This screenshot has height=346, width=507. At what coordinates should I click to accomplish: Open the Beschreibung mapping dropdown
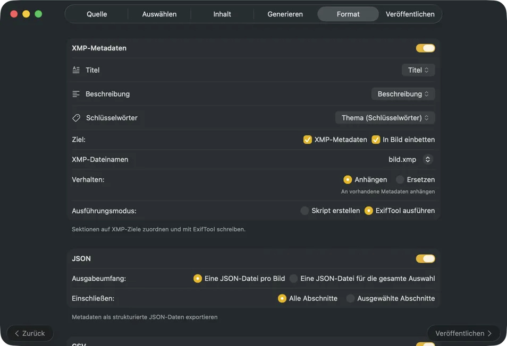(x=403, y=94)
